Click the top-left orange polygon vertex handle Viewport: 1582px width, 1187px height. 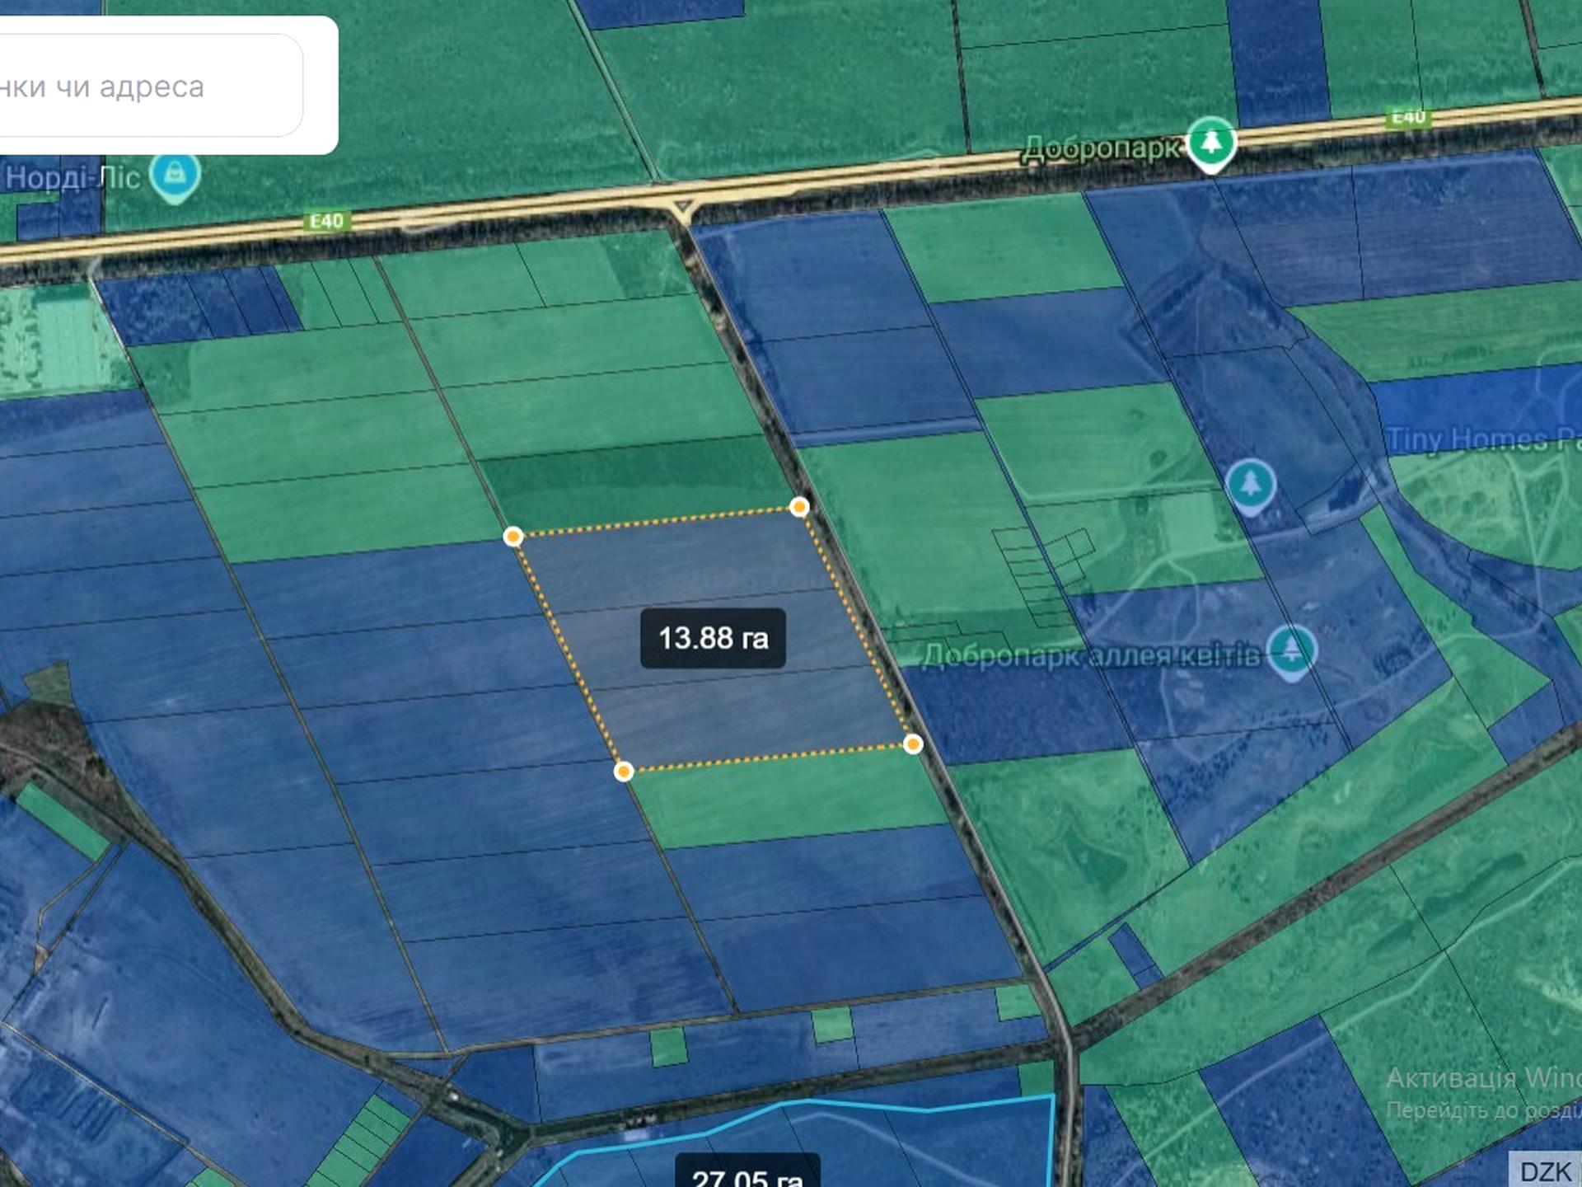[x=513, y=537]
